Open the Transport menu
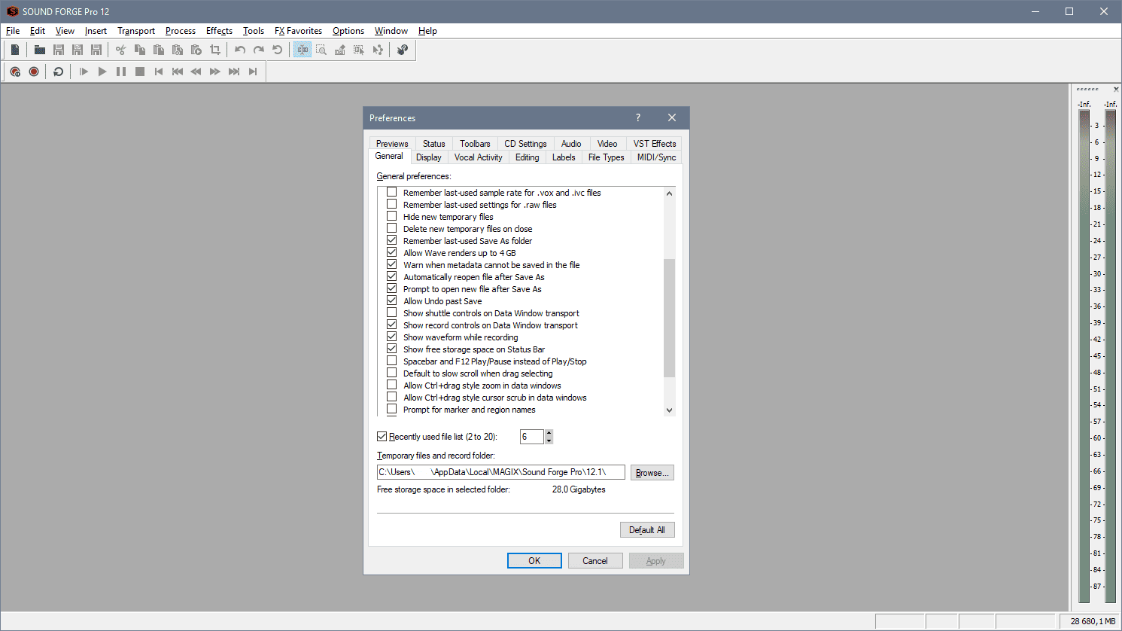Screen dimensions: 1122x631 click(136, 31)
